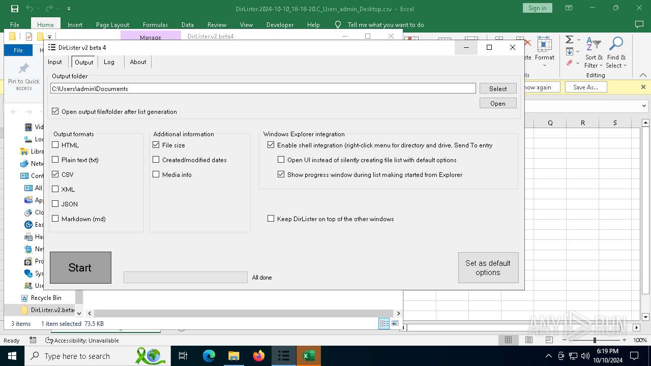This screenshot has width=651, height=366.
Task: Click the Open output folder button
Action: point(498,103)
